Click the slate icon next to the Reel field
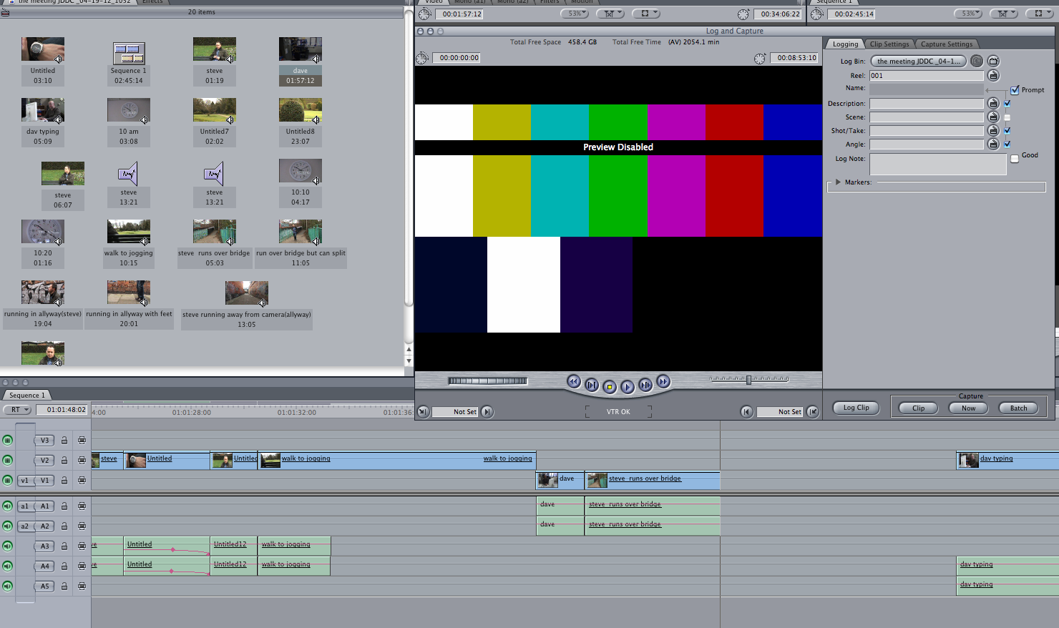The width and height of the screenshot is (1059, 628). tap(993, 75)
